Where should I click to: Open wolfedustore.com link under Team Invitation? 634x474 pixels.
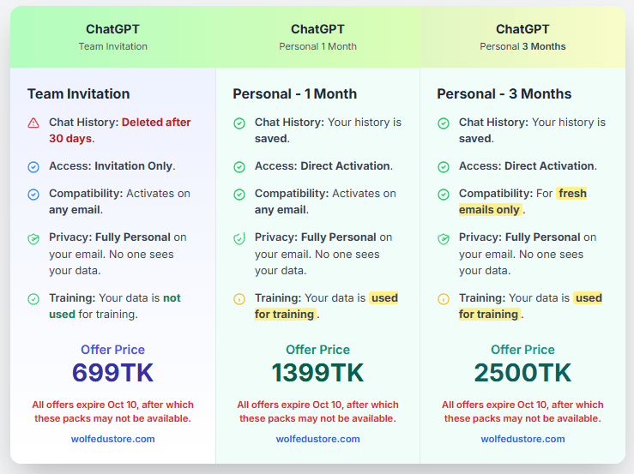pos(112,439)
